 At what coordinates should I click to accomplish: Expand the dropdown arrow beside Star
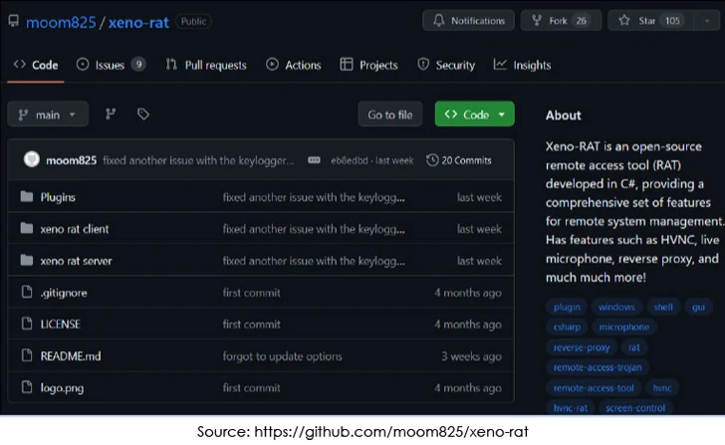[707, 21]
